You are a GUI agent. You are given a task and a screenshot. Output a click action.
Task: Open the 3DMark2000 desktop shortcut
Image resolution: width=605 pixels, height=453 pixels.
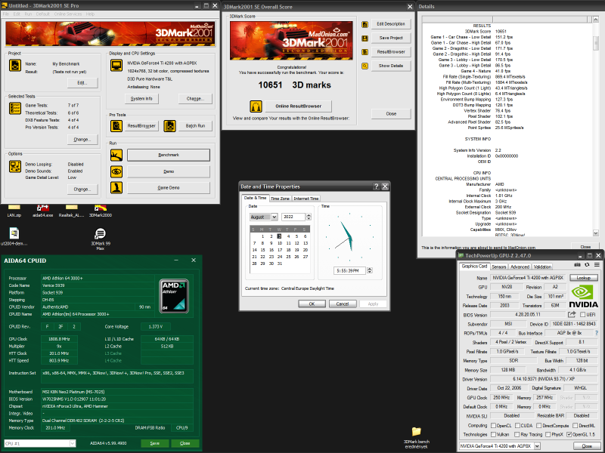click(101, 211)
